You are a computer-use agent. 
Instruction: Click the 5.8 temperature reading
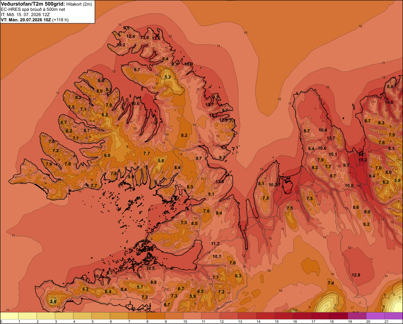pyautogui.click(x=161, y=161)
